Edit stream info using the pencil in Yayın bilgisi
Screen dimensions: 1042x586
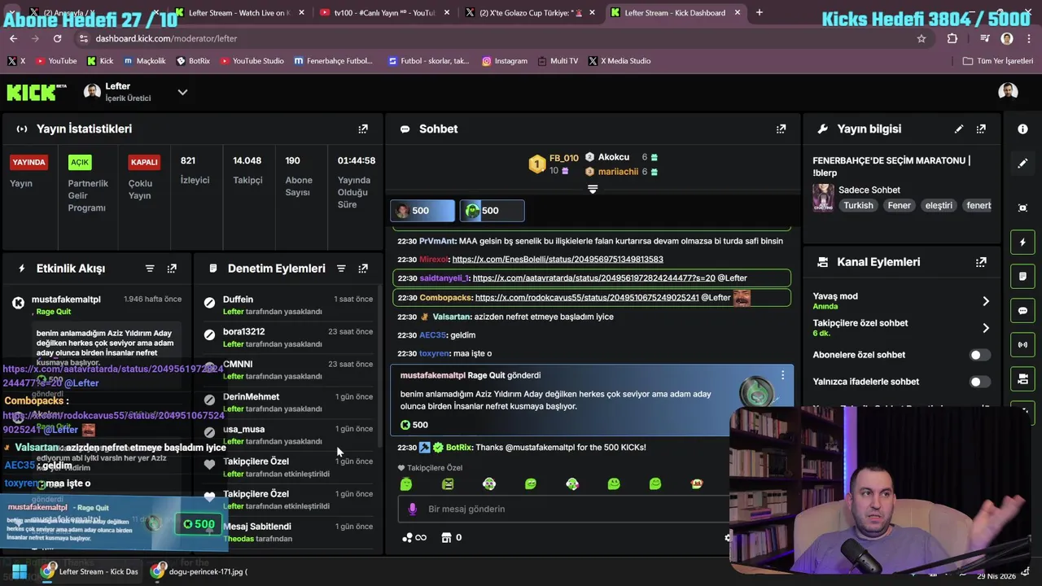click(959, 129)
